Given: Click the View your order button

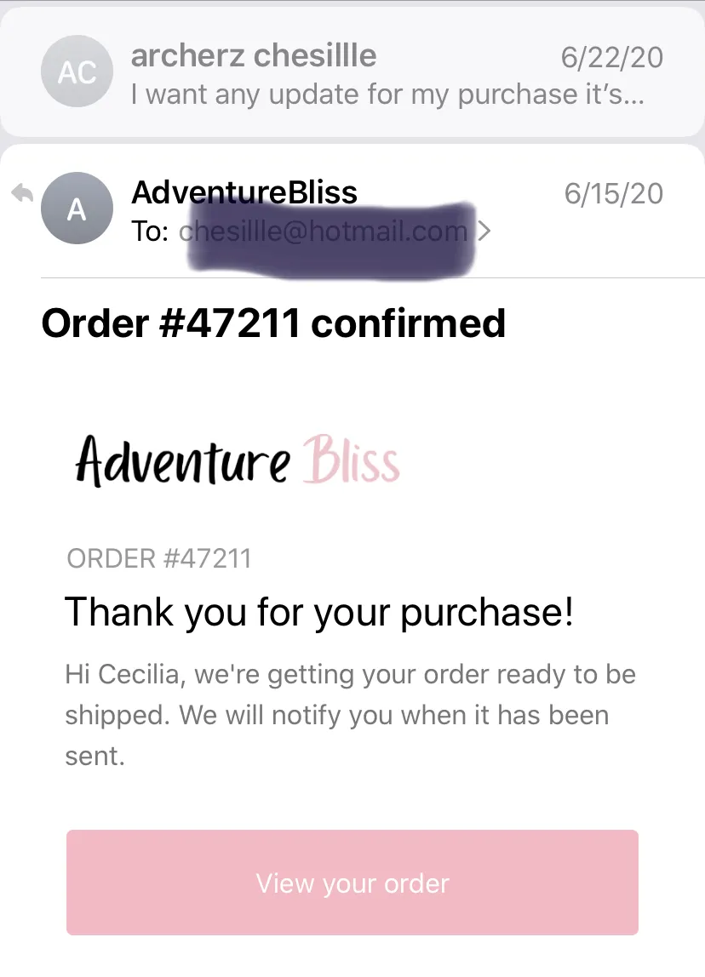Looking at the screenshot, I should click(x=352, y=883).
